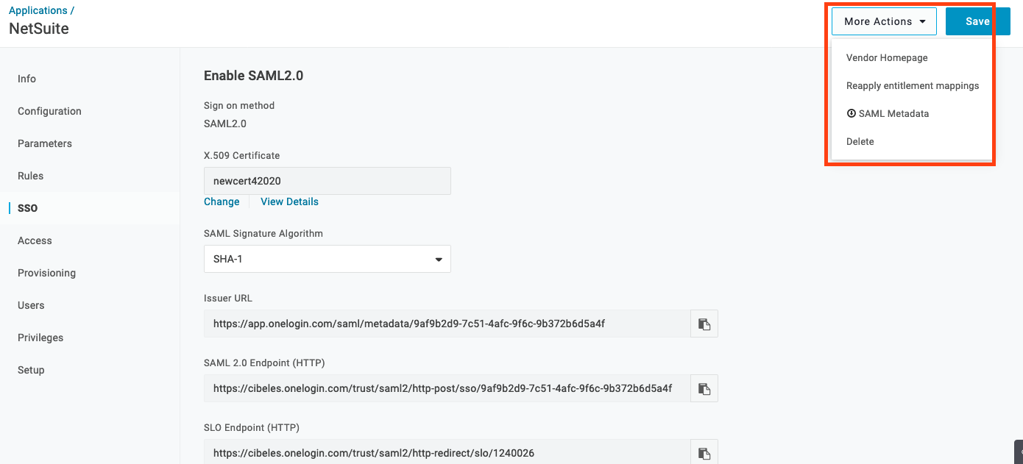Click the Change link under the certificate
The height and width of the screenshot is (464, 1023).
[x=222, y=201]
